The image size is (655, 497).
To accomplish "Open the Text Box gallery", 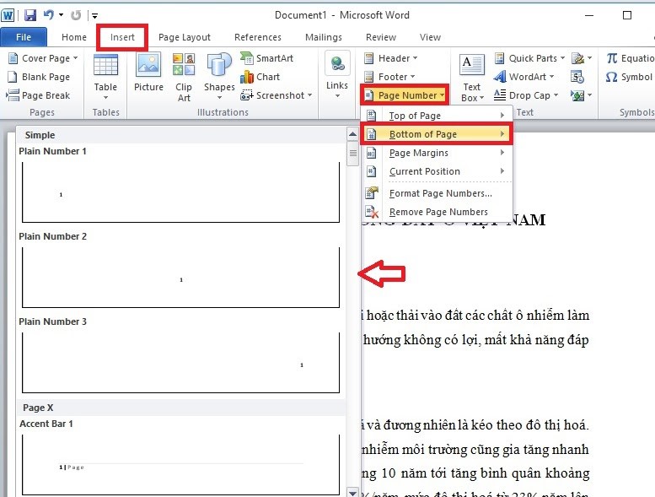I will 472,78.
